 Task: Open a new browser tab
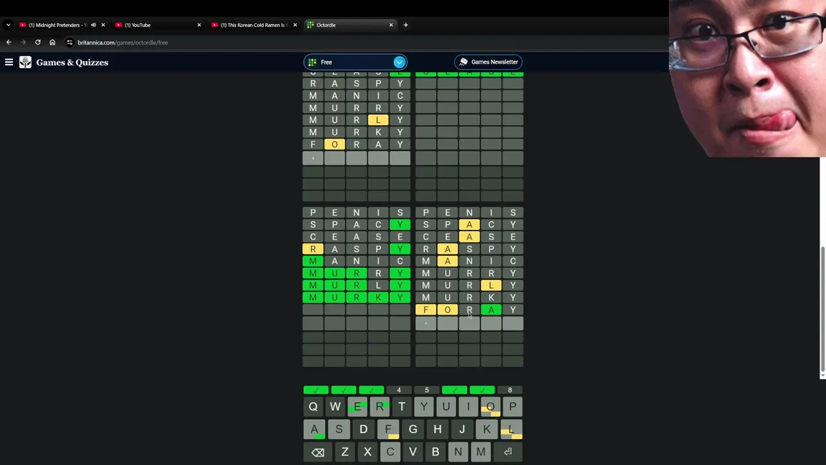coord(405,25)
